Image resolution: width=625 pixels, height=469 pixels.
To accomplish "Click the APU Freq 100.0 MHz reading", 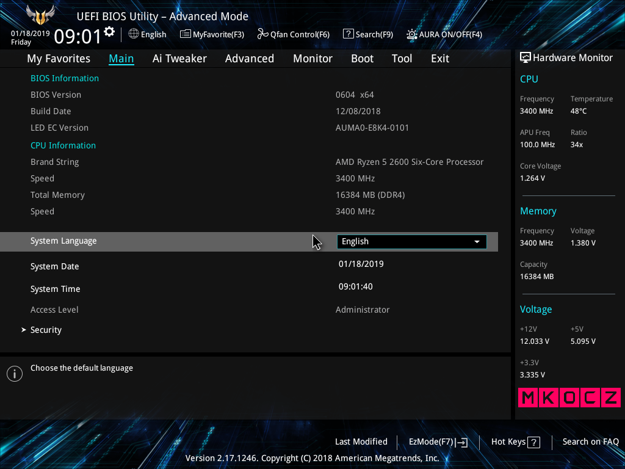I will click(537, 145).
